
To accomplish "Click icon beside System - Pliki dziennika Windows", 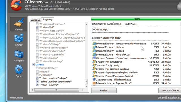I will tap(94, 69).
